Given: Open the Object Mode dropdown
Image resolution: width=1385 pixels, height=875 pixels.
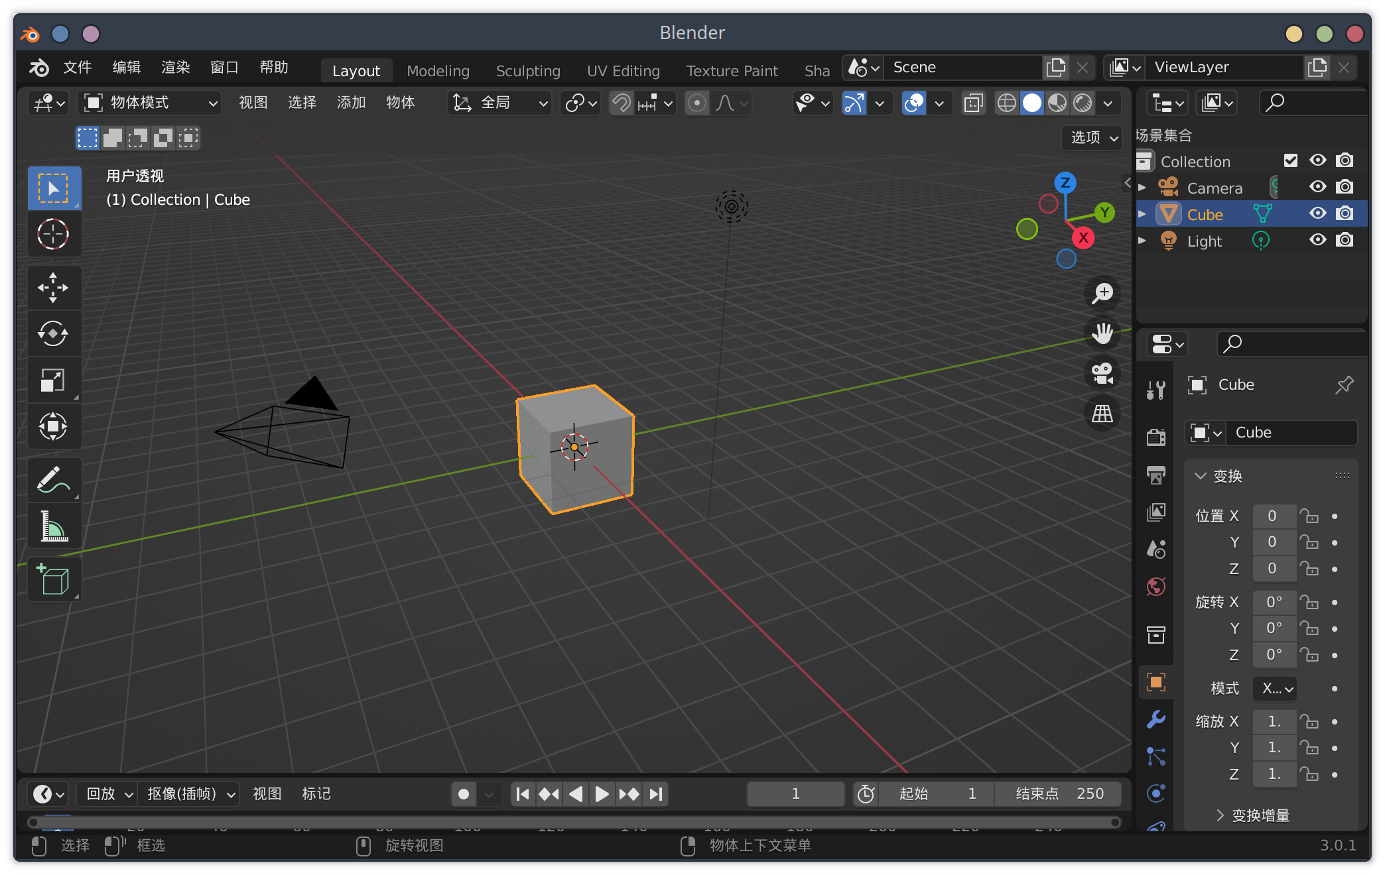Looking at the screenshot, I should [x=149, y=103].
